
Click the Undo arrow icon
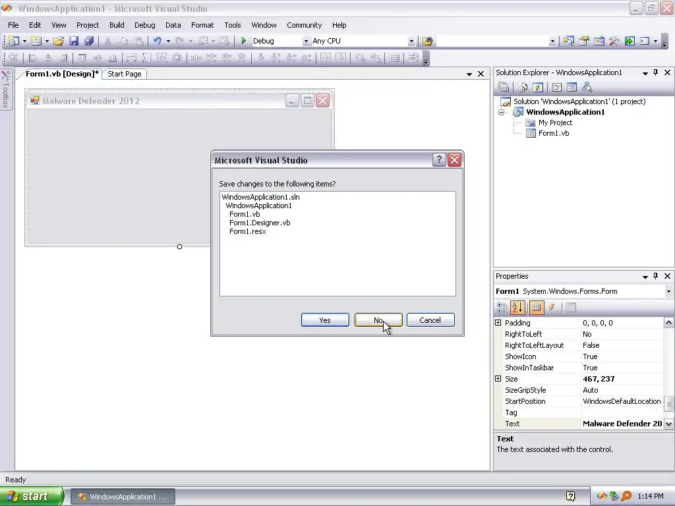pos(157,41)
